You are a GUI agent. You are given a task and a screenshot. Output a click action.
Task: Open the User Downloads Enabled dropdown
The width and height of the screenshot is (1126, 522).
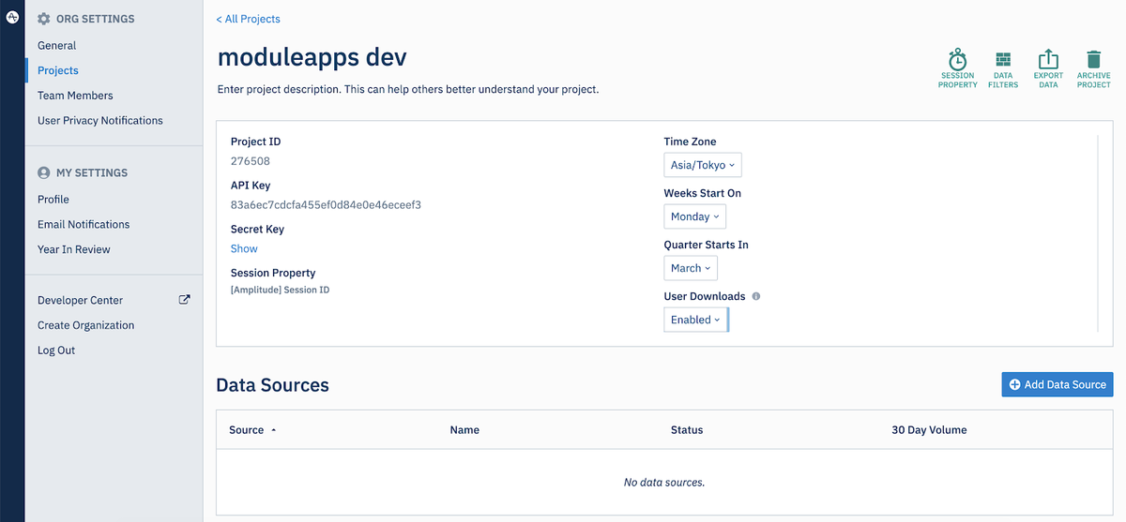[x=695, y=320]
